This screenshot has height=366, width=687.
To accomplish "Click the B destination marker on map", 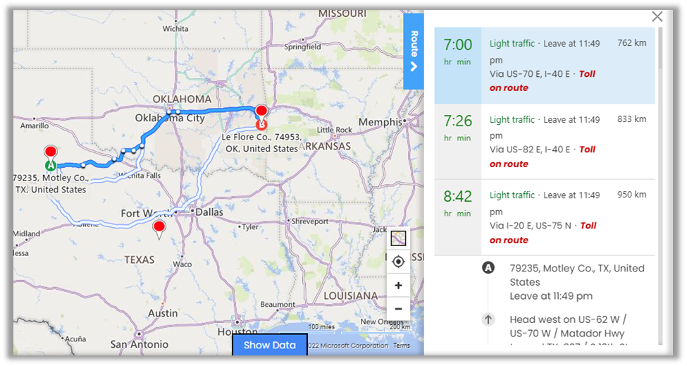I will pos(261,125).
